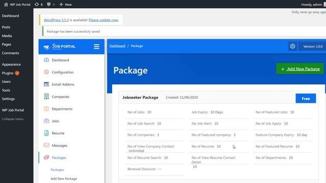Screen dimensions: 326x183
Task: Click the Feature Company Expiry: 10 day entry
Action: (281, 135)
